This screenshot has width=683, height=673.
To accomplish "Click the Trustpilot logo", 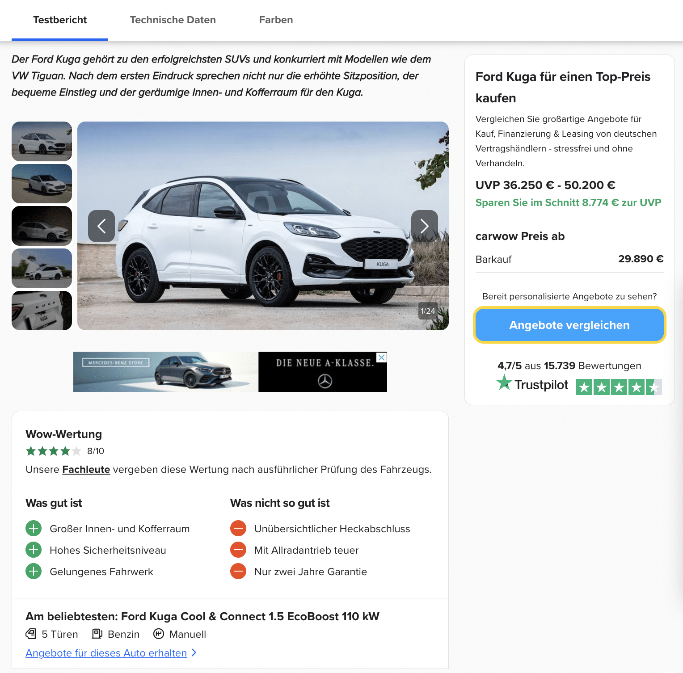I will tap(532, 384).
